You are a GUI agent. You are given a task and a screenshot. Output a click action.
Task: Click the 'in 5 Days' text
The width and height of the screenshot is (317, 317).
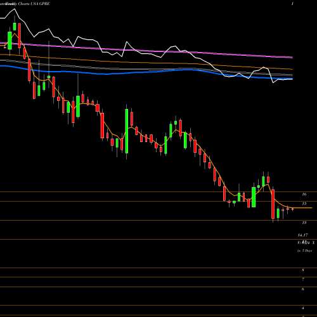tap(304, 250)
